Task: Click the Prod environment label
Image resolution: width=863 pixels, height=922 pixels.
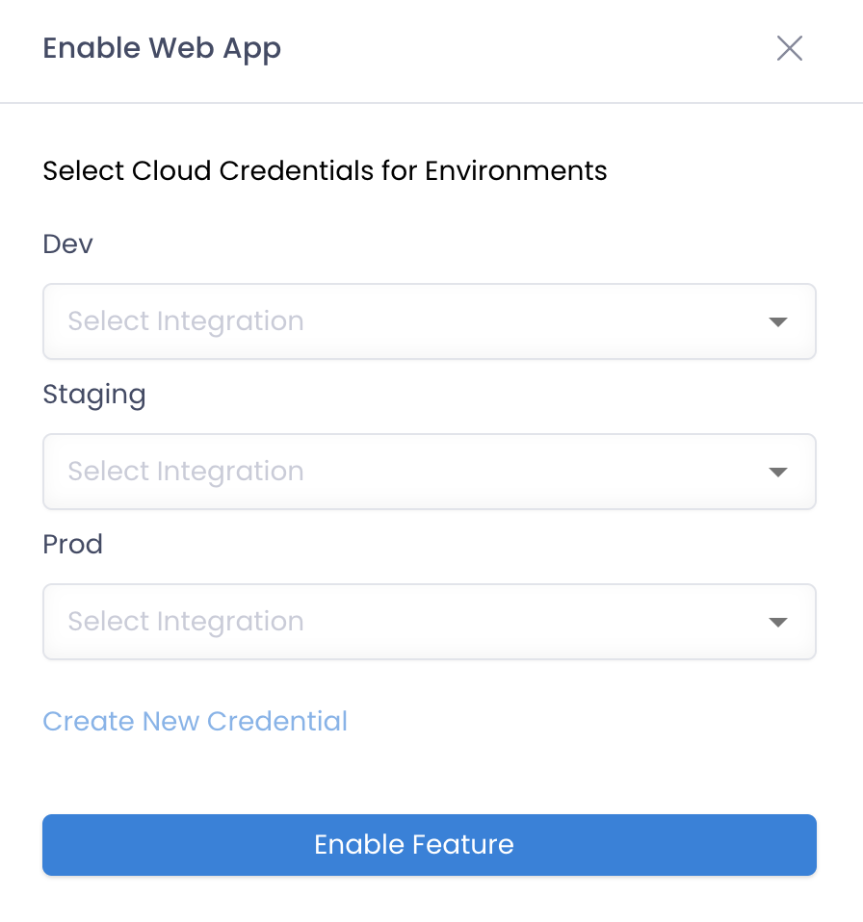Action: pyautogui.click(x=73, y=544)
